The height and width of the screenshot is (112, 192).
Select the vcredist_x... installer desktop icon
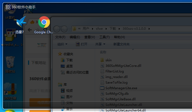point(10,35)
